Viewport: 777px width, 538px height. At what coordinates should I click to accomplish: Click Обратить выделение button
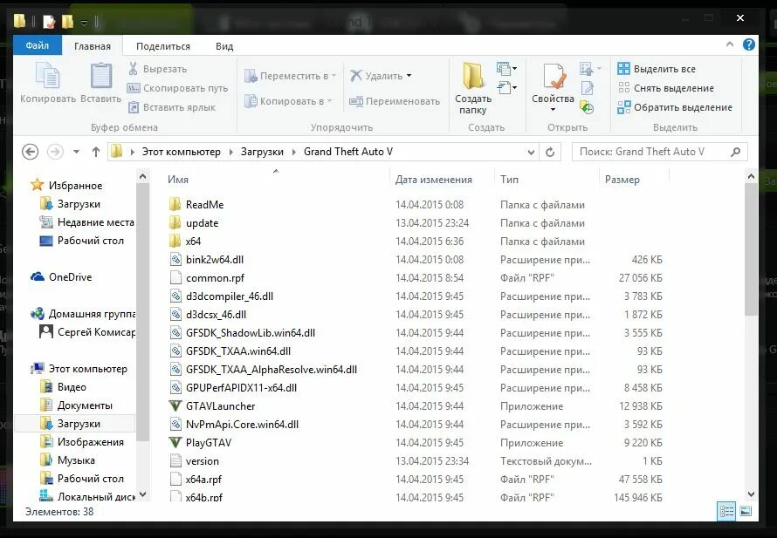(x=675, y=107)
